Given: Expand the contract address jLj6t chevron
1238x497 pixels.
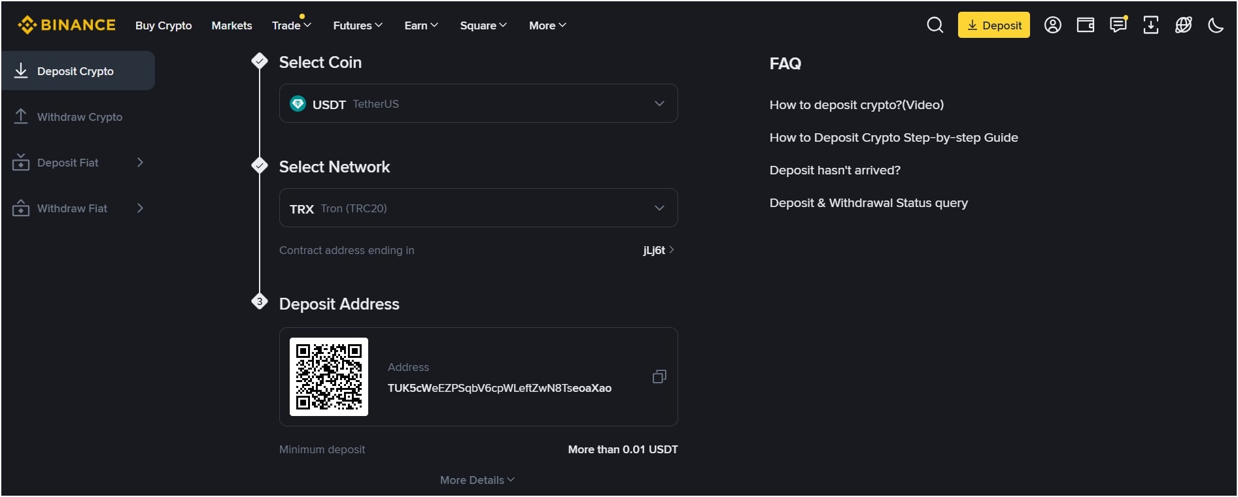Looking at the screenshot, I should click(x=672, y=249).
